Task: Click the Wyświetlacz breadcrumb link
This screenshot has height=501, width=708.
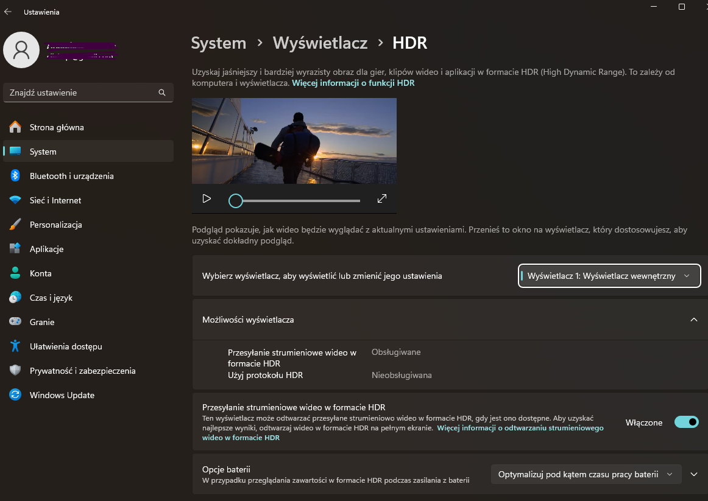Action: 320,43
